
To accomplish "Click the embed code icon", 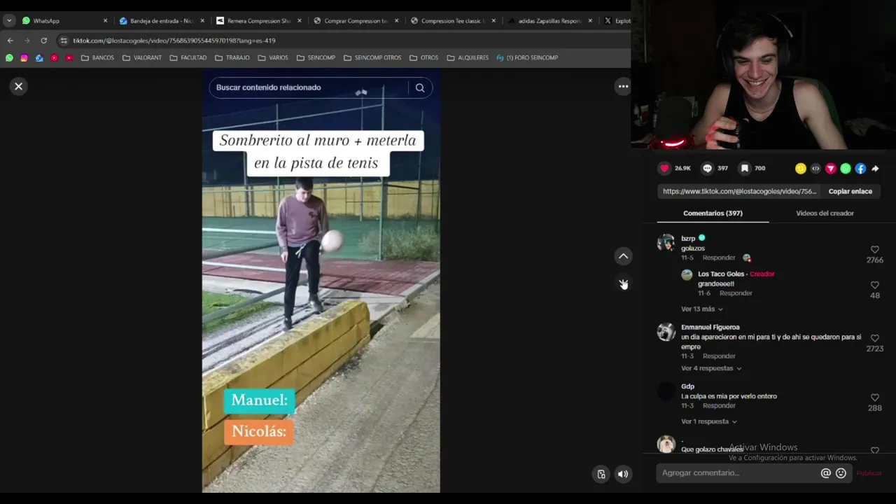I will (x=815, y=168).
